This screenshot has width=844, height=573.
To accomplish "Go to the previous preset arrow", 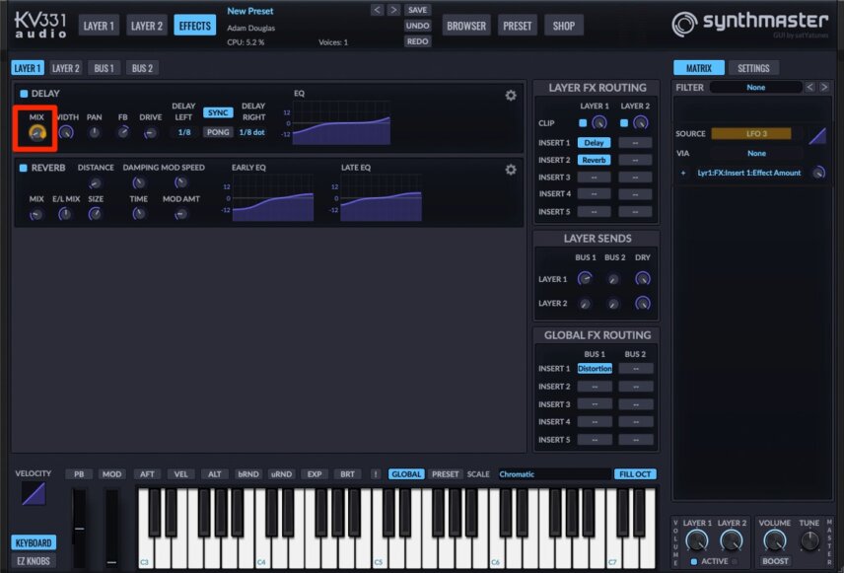I will [378, 10].
